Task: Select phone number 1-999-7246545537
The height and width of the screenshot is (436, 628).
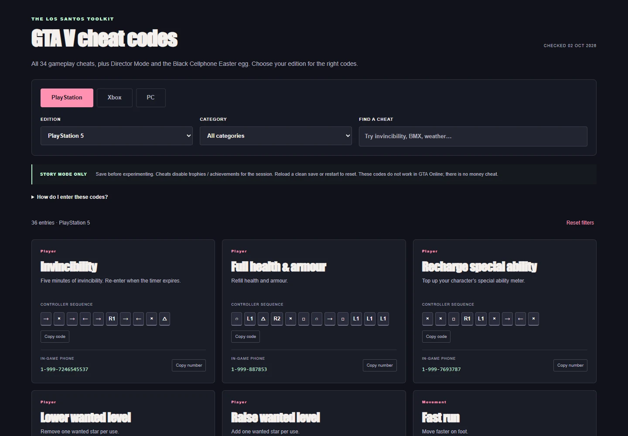Action: [x=64, y=369]
